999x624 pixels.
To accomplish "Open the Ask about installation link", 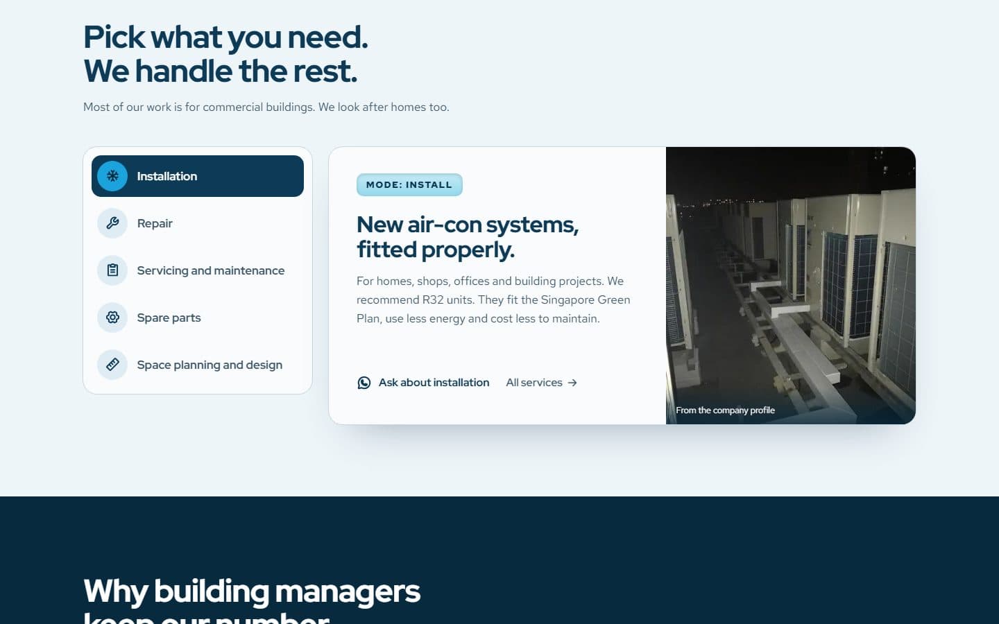I will tap(423, 383).
